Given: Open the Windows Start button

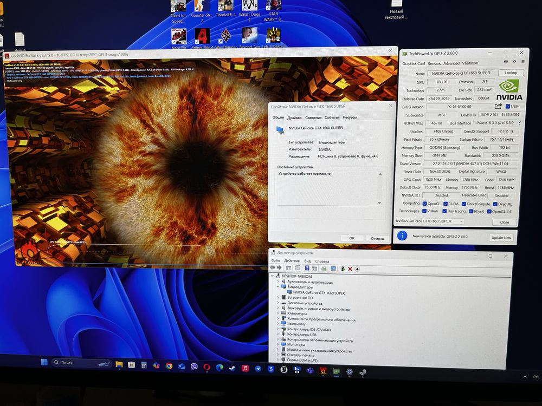Looking at the screenshot, I should 44,362.
